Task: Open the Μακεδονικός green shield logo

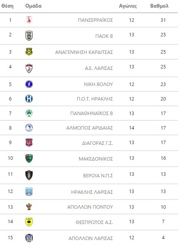Action: [29, 159]
